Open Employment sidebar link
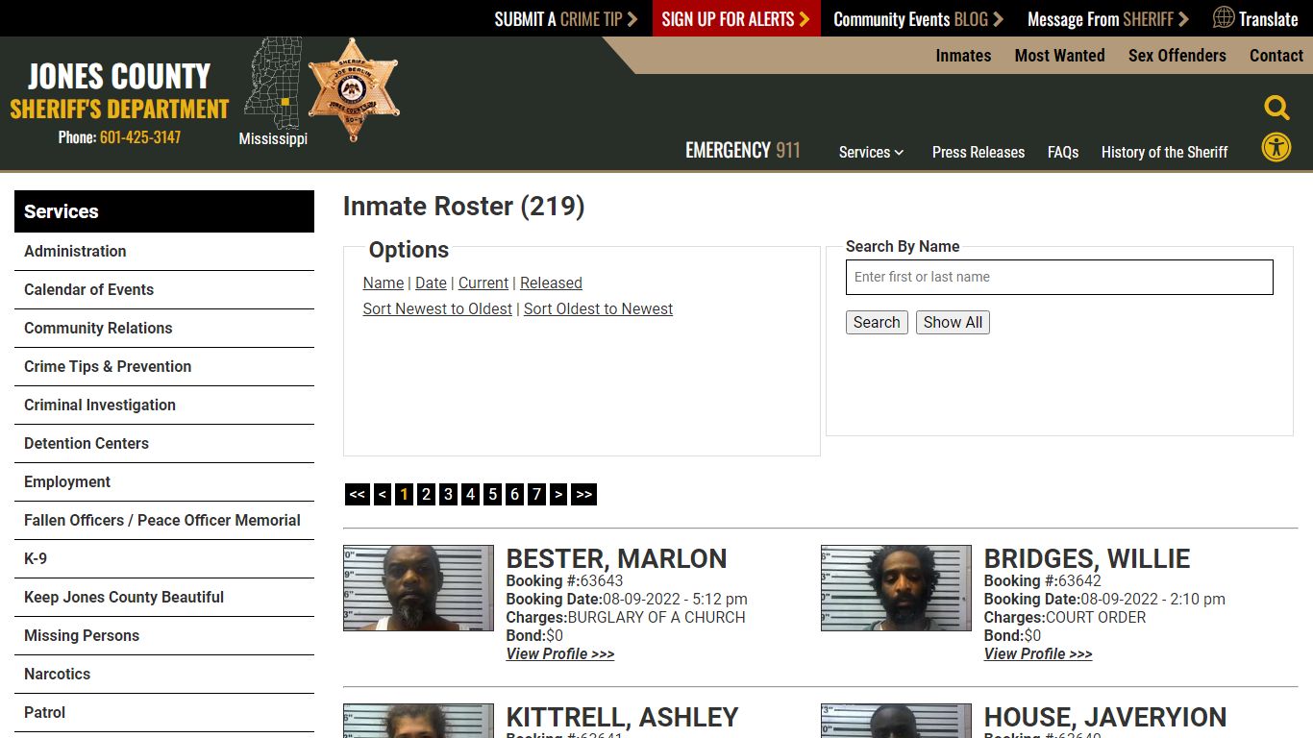Screen dimensions: 1313x738 [164, 482]
